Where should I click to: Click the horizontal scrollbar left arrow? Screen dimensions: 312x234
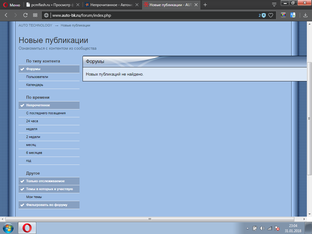pos(2,219)
